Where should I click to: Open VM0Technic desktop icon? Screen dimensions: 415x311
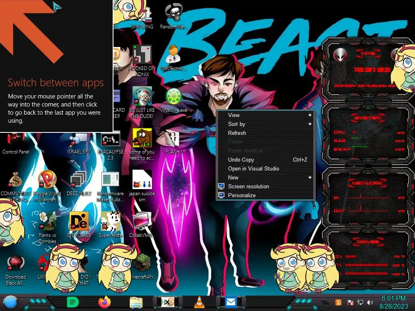tap(173, 58)
